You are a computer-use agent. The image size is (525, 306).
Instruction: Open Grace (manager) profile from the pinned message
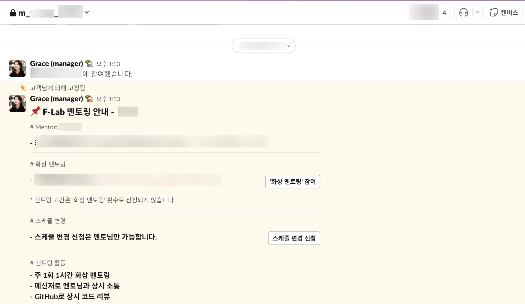click(56, 99)
